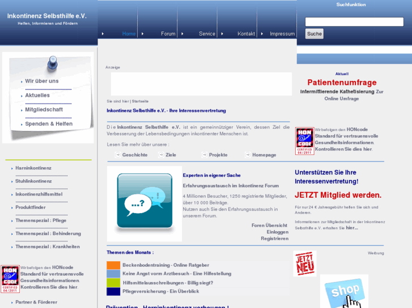
Task: Click the arrow icon next to Projekte
Action: (x=205, y=155)
